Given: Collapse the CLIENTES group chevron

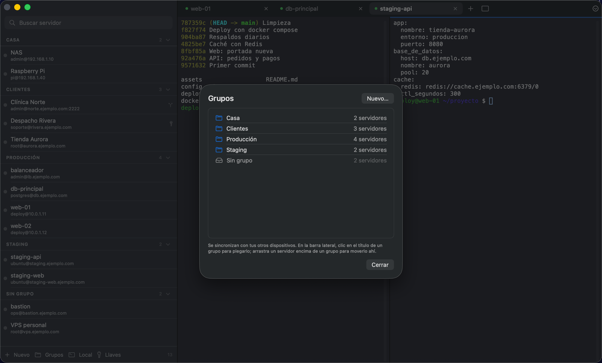Looking at the screenshot, I should 168,90.
